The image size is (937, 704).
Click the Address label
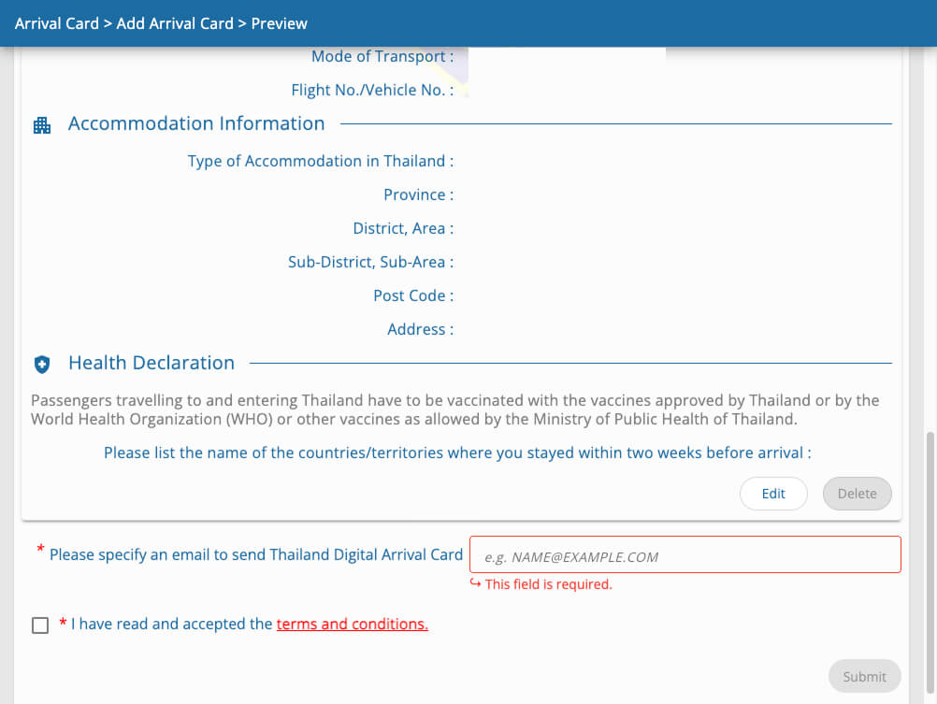tap(420, 329)
